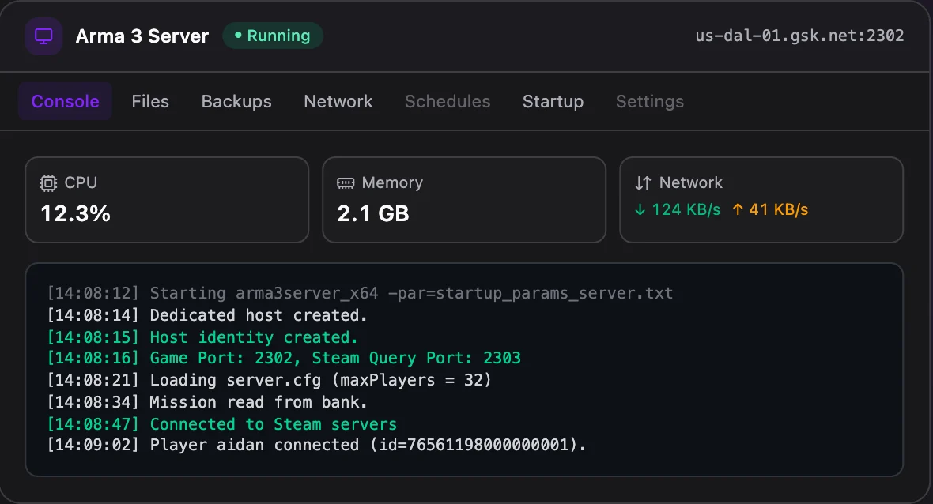Click the CPU value 12.3%
This screenshot has width=933, height=504.
click(76, 214)
